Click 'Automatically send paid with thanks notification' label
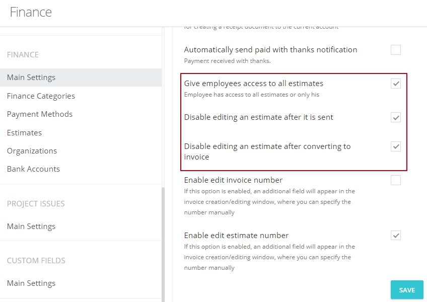Screen dimensions: 427x302 [x=271, y=50]
